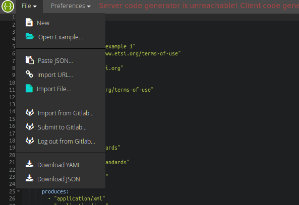Click the Import URL chain-link icon

coord(30,74)
